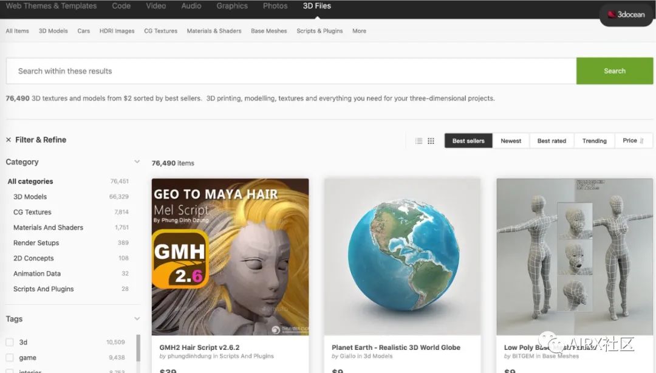Open Planet Earth - Realistic 3D World Globe title
The height and width of the screenshot is (373, 656).
coord(396,347)
